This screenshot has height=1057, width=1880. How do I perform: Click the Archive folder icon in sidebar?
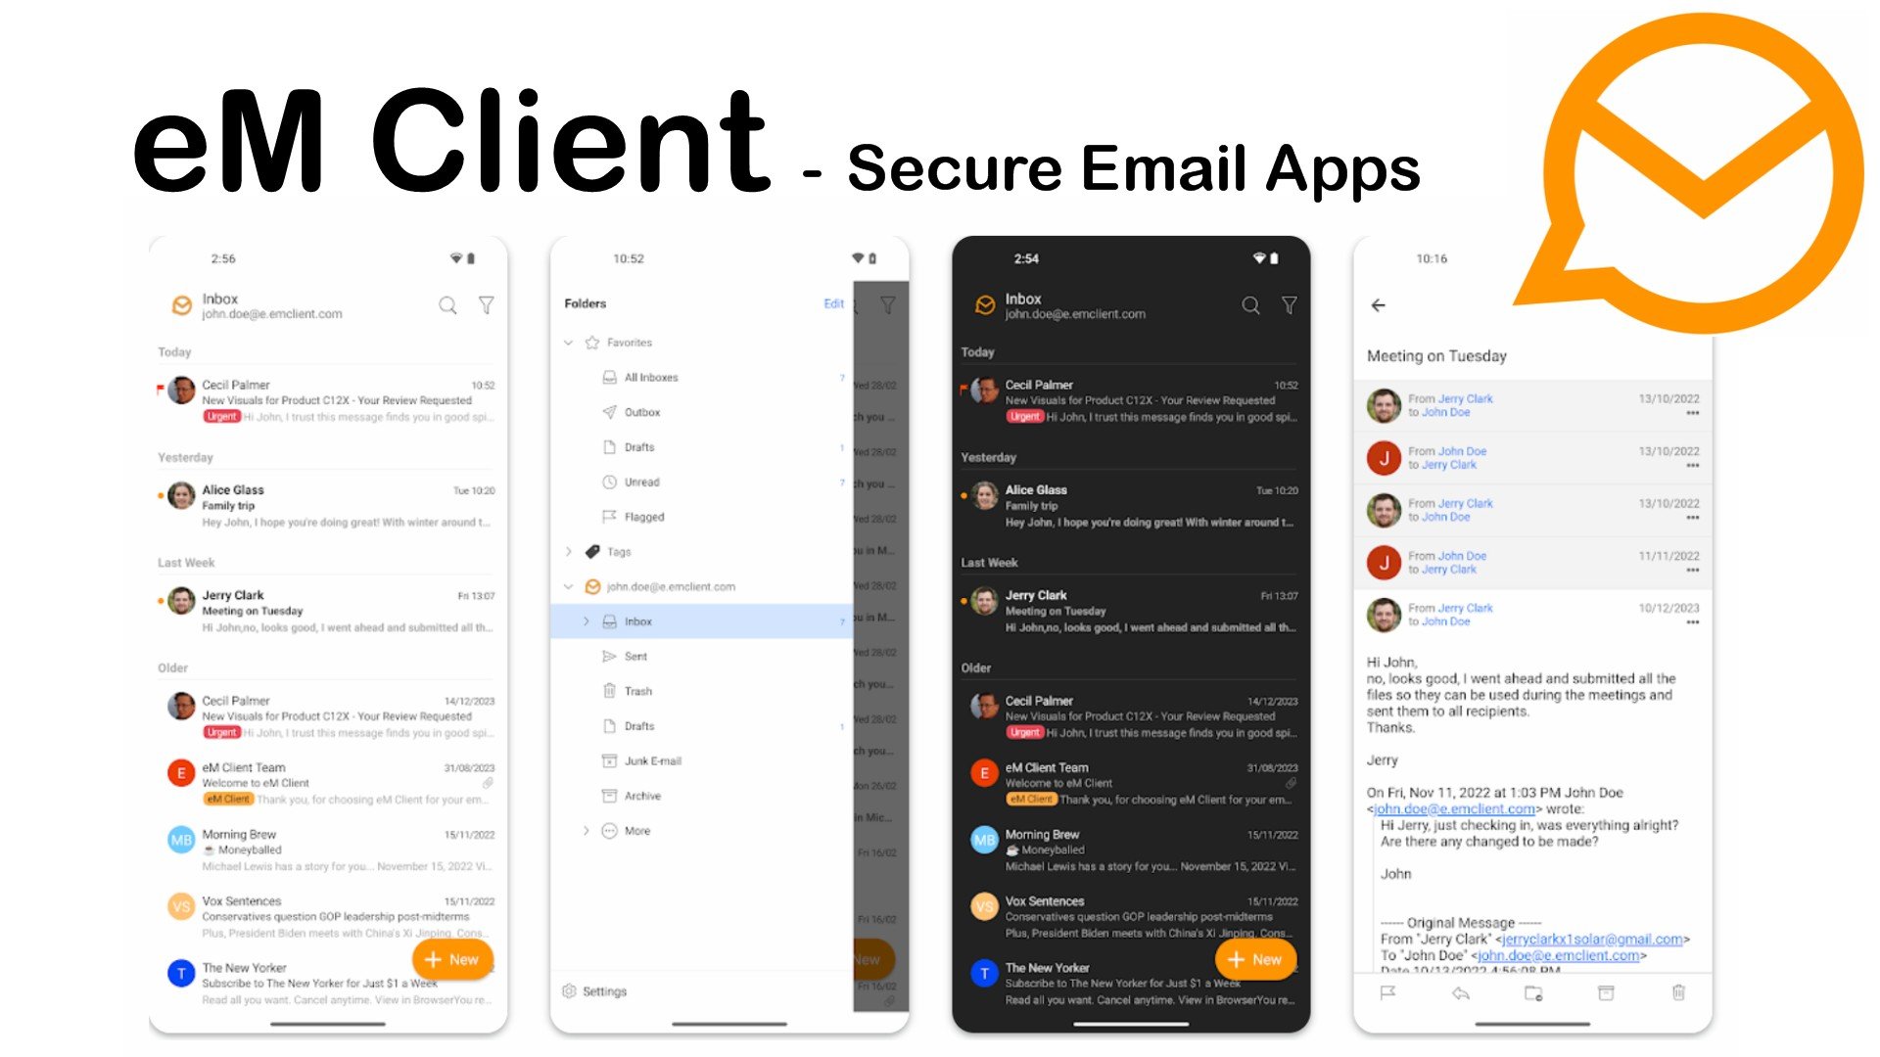(616, 795)
